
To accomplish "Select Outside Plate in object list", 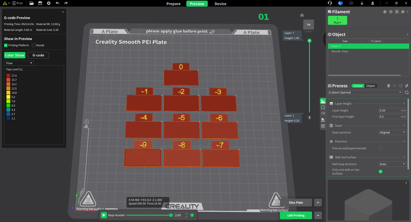I will [x=368, y=51].
